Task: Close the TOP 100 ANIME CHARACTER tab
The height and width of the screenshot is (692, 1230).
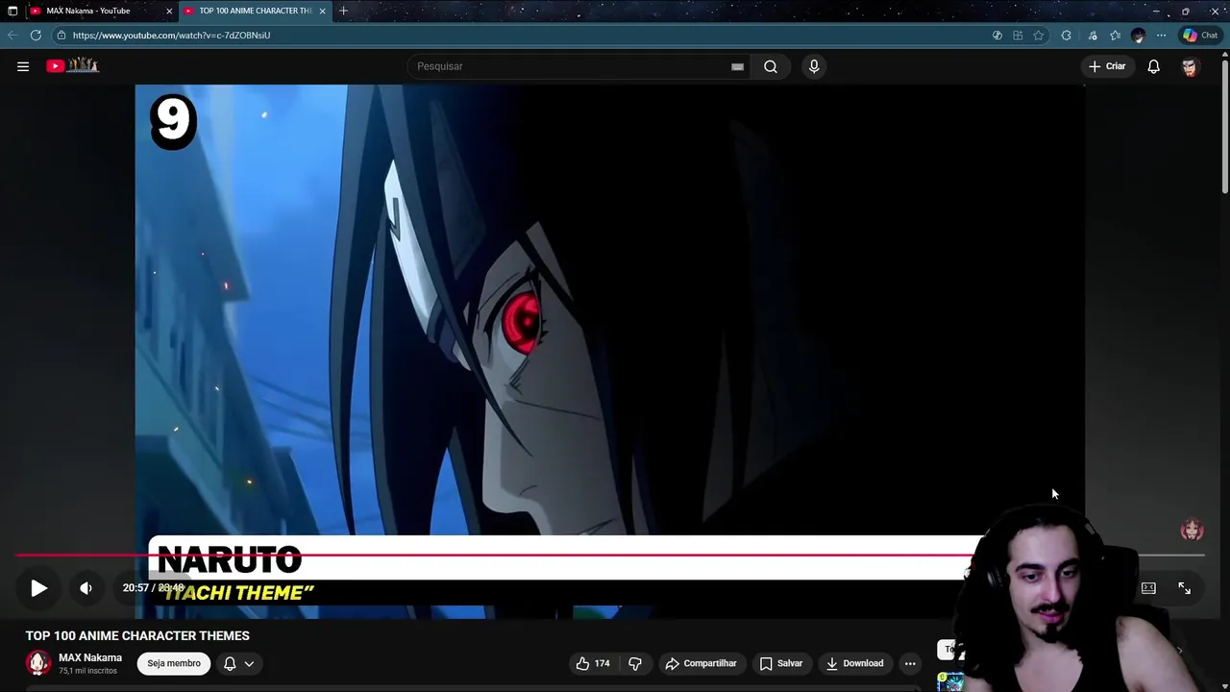Action: 322,11
